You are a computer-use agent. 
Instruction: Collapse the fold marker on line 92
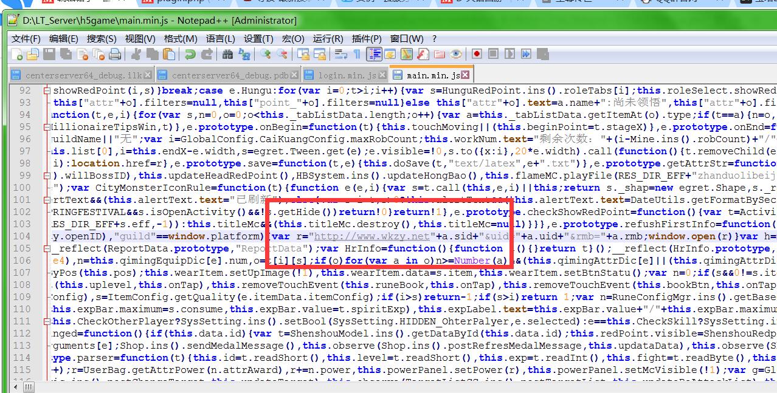47,91
